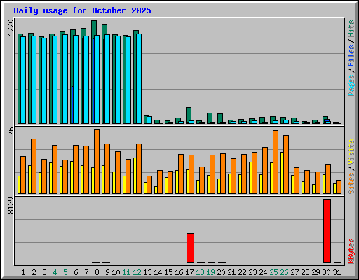Click the orange Visits bar for day 25

276,162
